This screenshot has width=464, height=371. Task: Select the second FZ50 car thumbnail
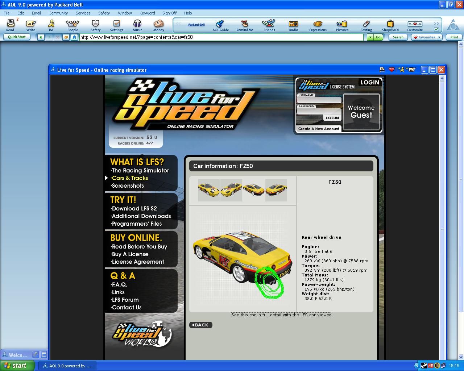coord(231,190)
